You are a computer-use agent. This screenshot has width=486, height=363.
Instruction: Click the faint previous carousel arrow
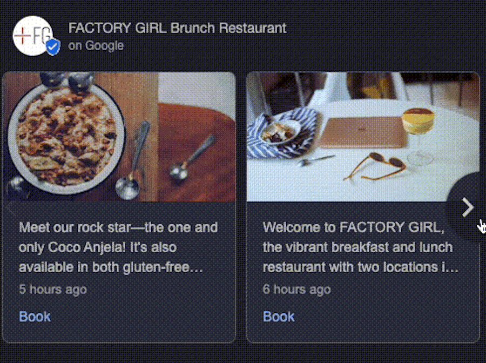tap(10, 208)
